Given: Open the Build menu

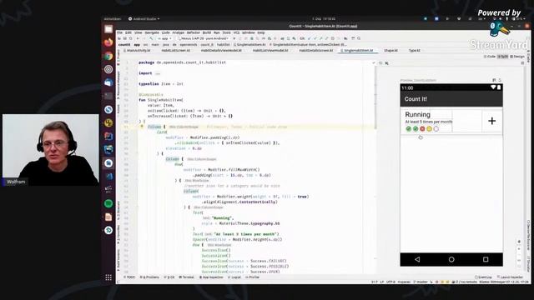Looking at the screenshot, I should pyautogui.click(x=207, y=32).
